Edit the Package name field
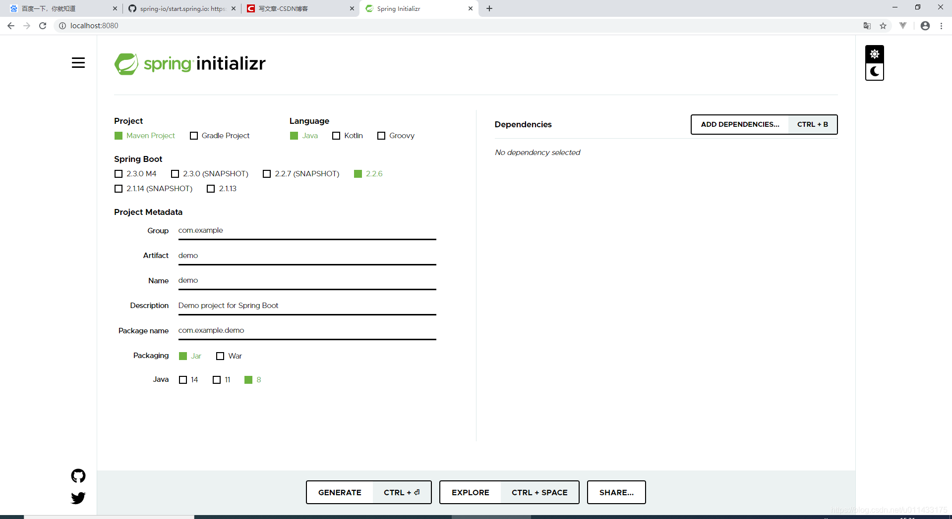 pyautogui.click(x=307, y=330)
